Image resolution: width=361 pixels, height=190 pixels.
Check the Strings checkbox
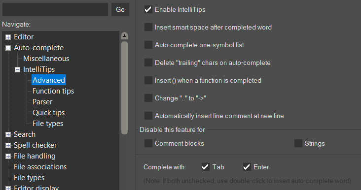point(298,143)
